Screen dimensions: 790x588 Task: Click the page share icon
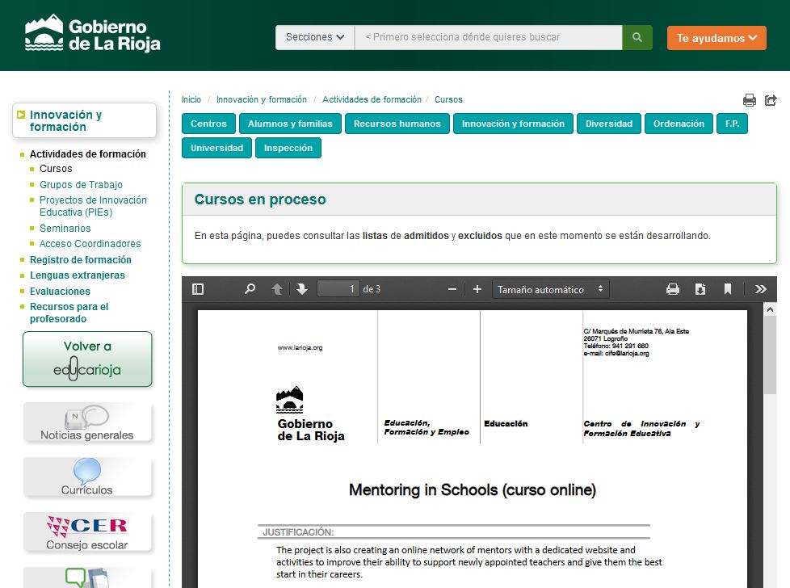(771, 100)
